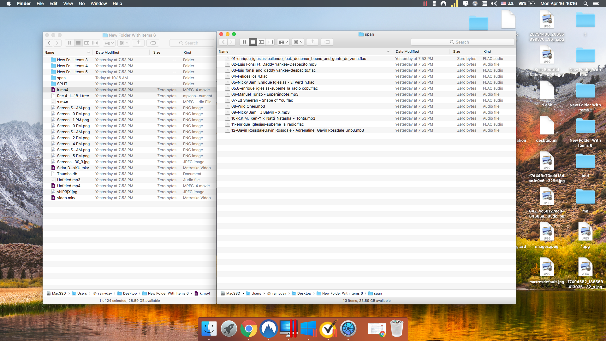Open the Go menu

pos(82,3)
